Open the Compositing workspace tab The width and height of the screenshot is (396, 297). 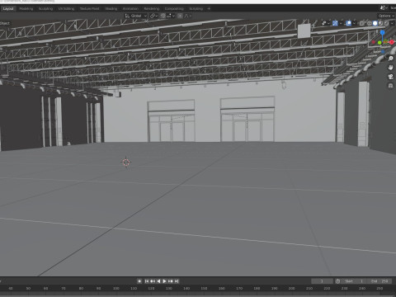point(174,9)
